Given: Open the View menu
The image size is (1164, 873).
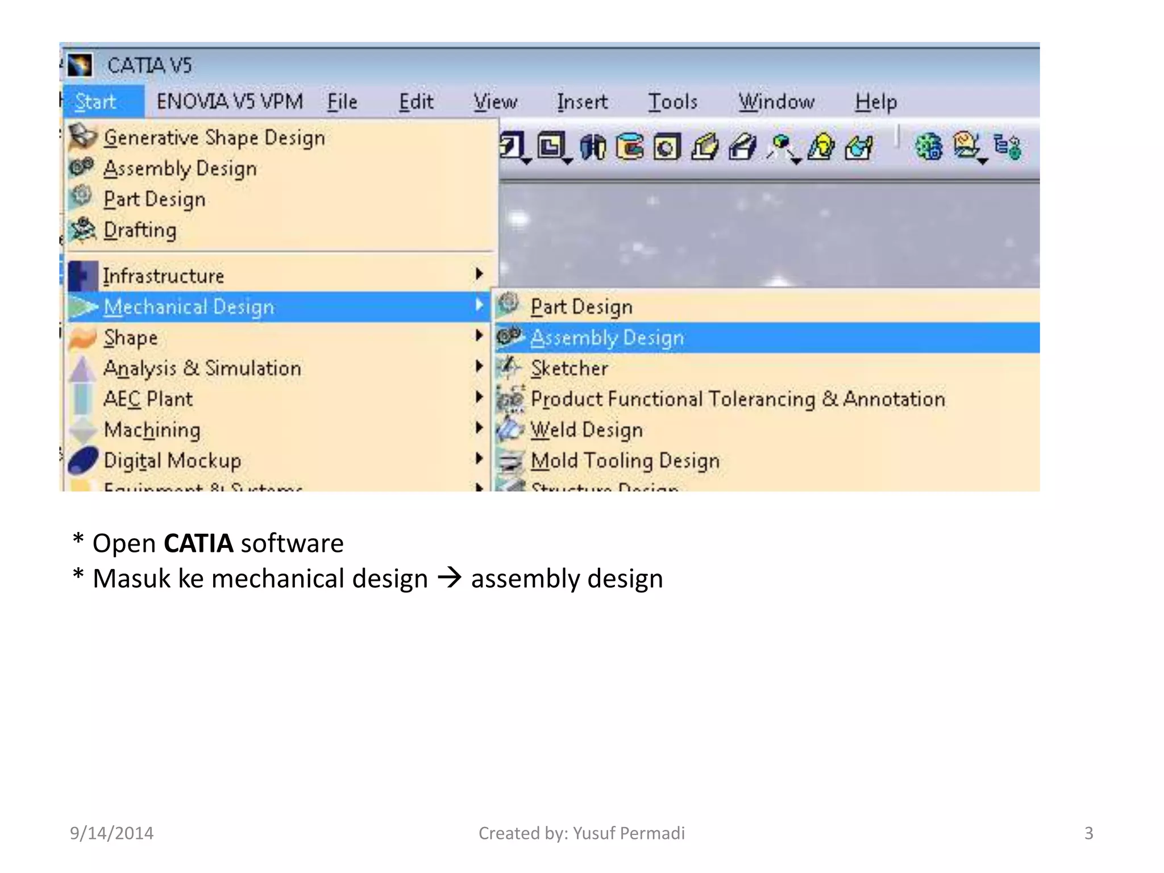Looking at the screenshot, I should [496, 102].
